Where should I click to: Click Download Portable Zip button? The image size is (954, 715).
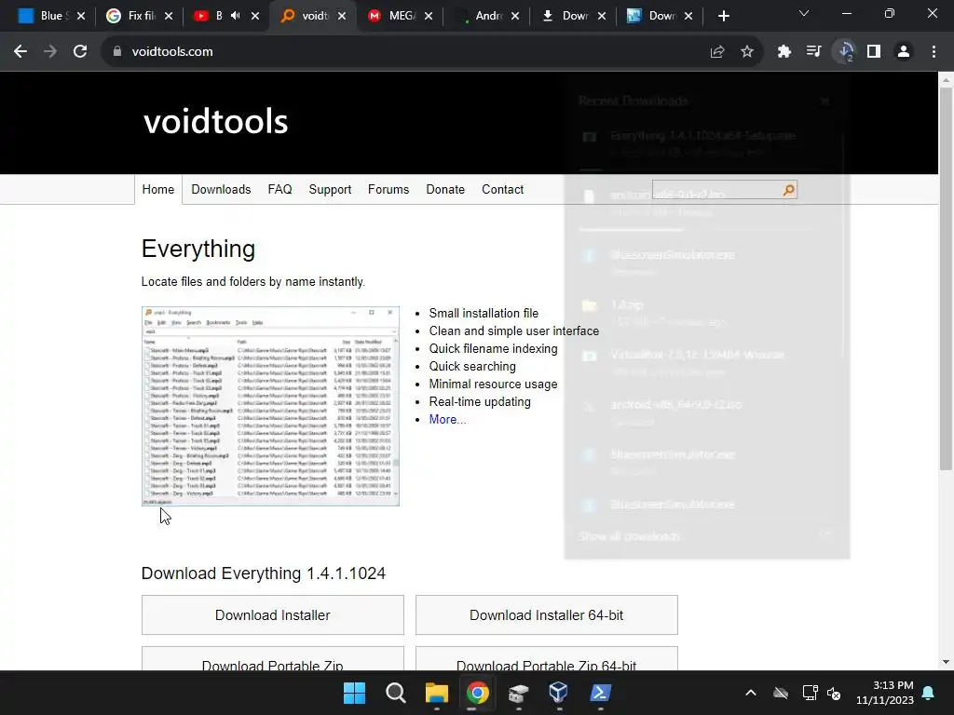click(x=273, y=659)
